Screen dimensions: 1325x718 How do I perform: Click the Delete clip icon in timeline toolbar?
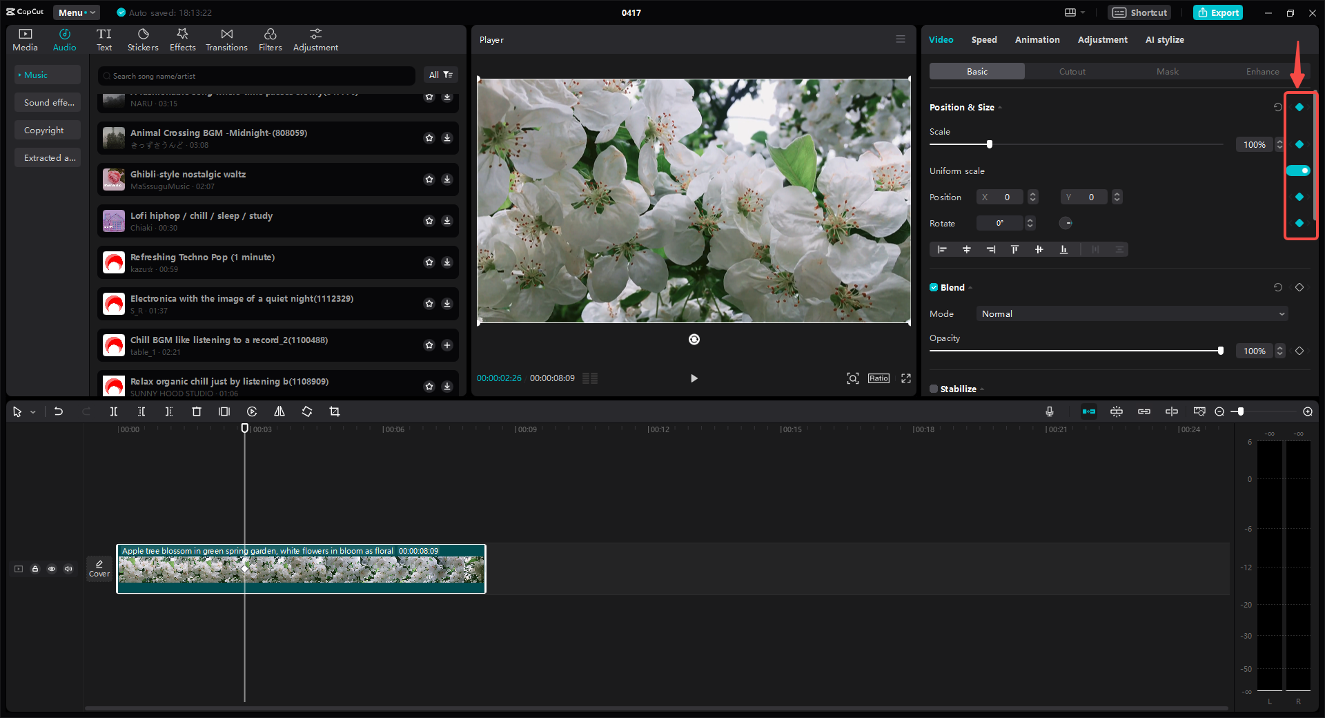coord(197,411)
